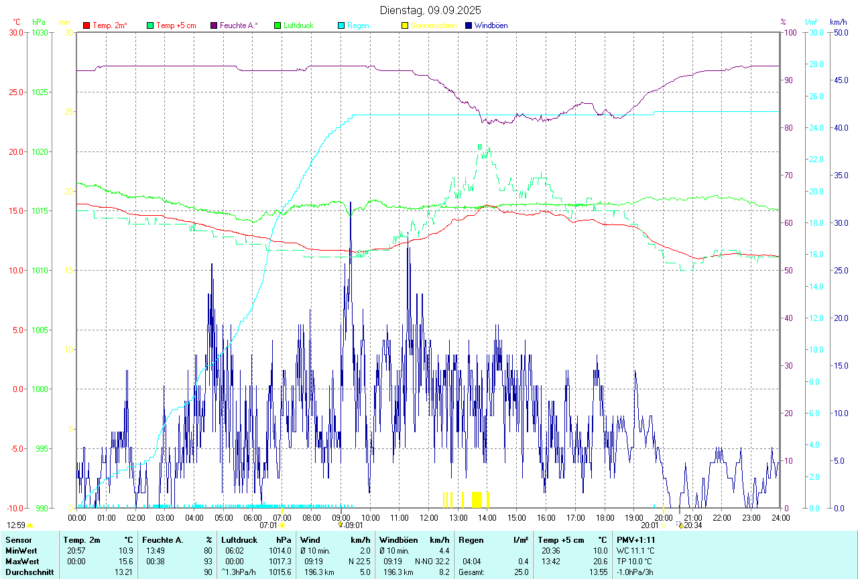The width and height of the screenshot is (858, 579).
Task: Click the green Temp +5 cm legend square
Action: (x=150, y=25)
